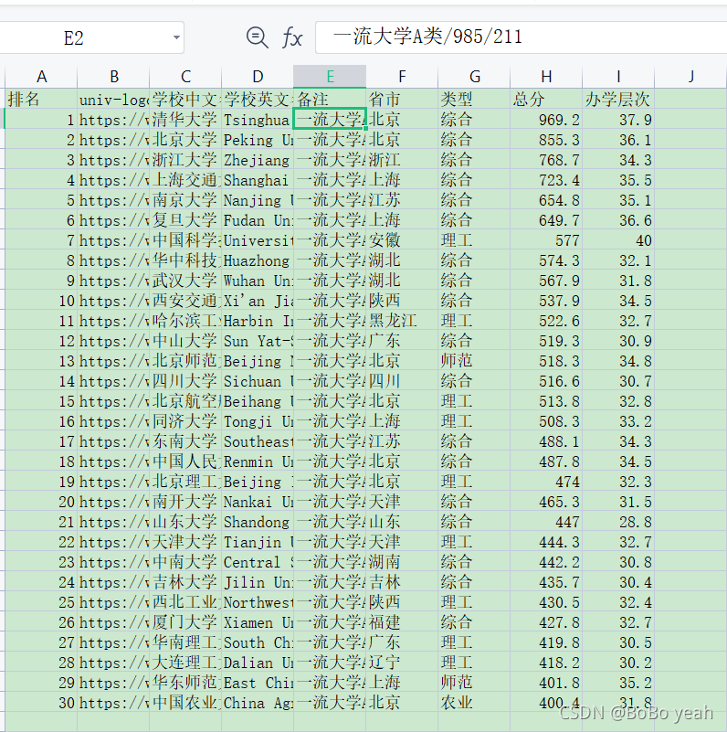Click the 总分 header cell
Viewport: 727px width, 732px height.
tap(546, 99)
